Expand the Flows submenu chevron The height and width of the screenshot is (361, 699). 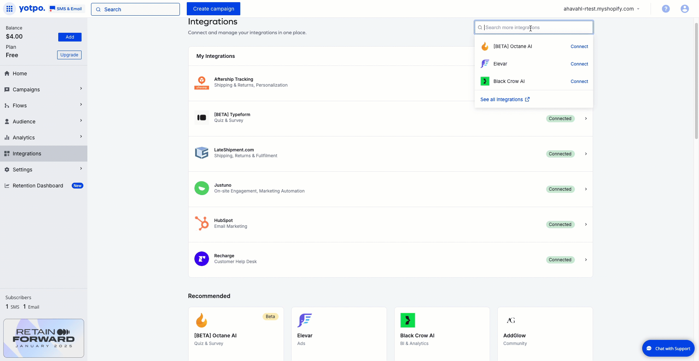point(81,104)
